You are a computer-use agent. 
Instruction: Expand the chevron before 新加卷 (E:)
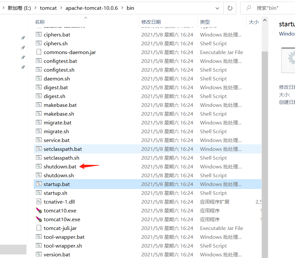[3, 8]
